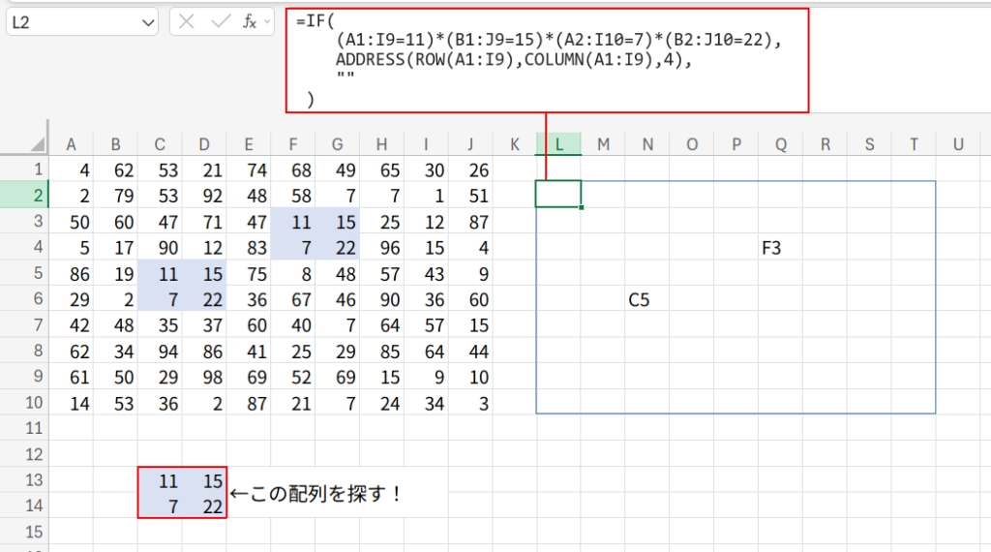
Task: Click the active cell L2
Action: point(558,194)
